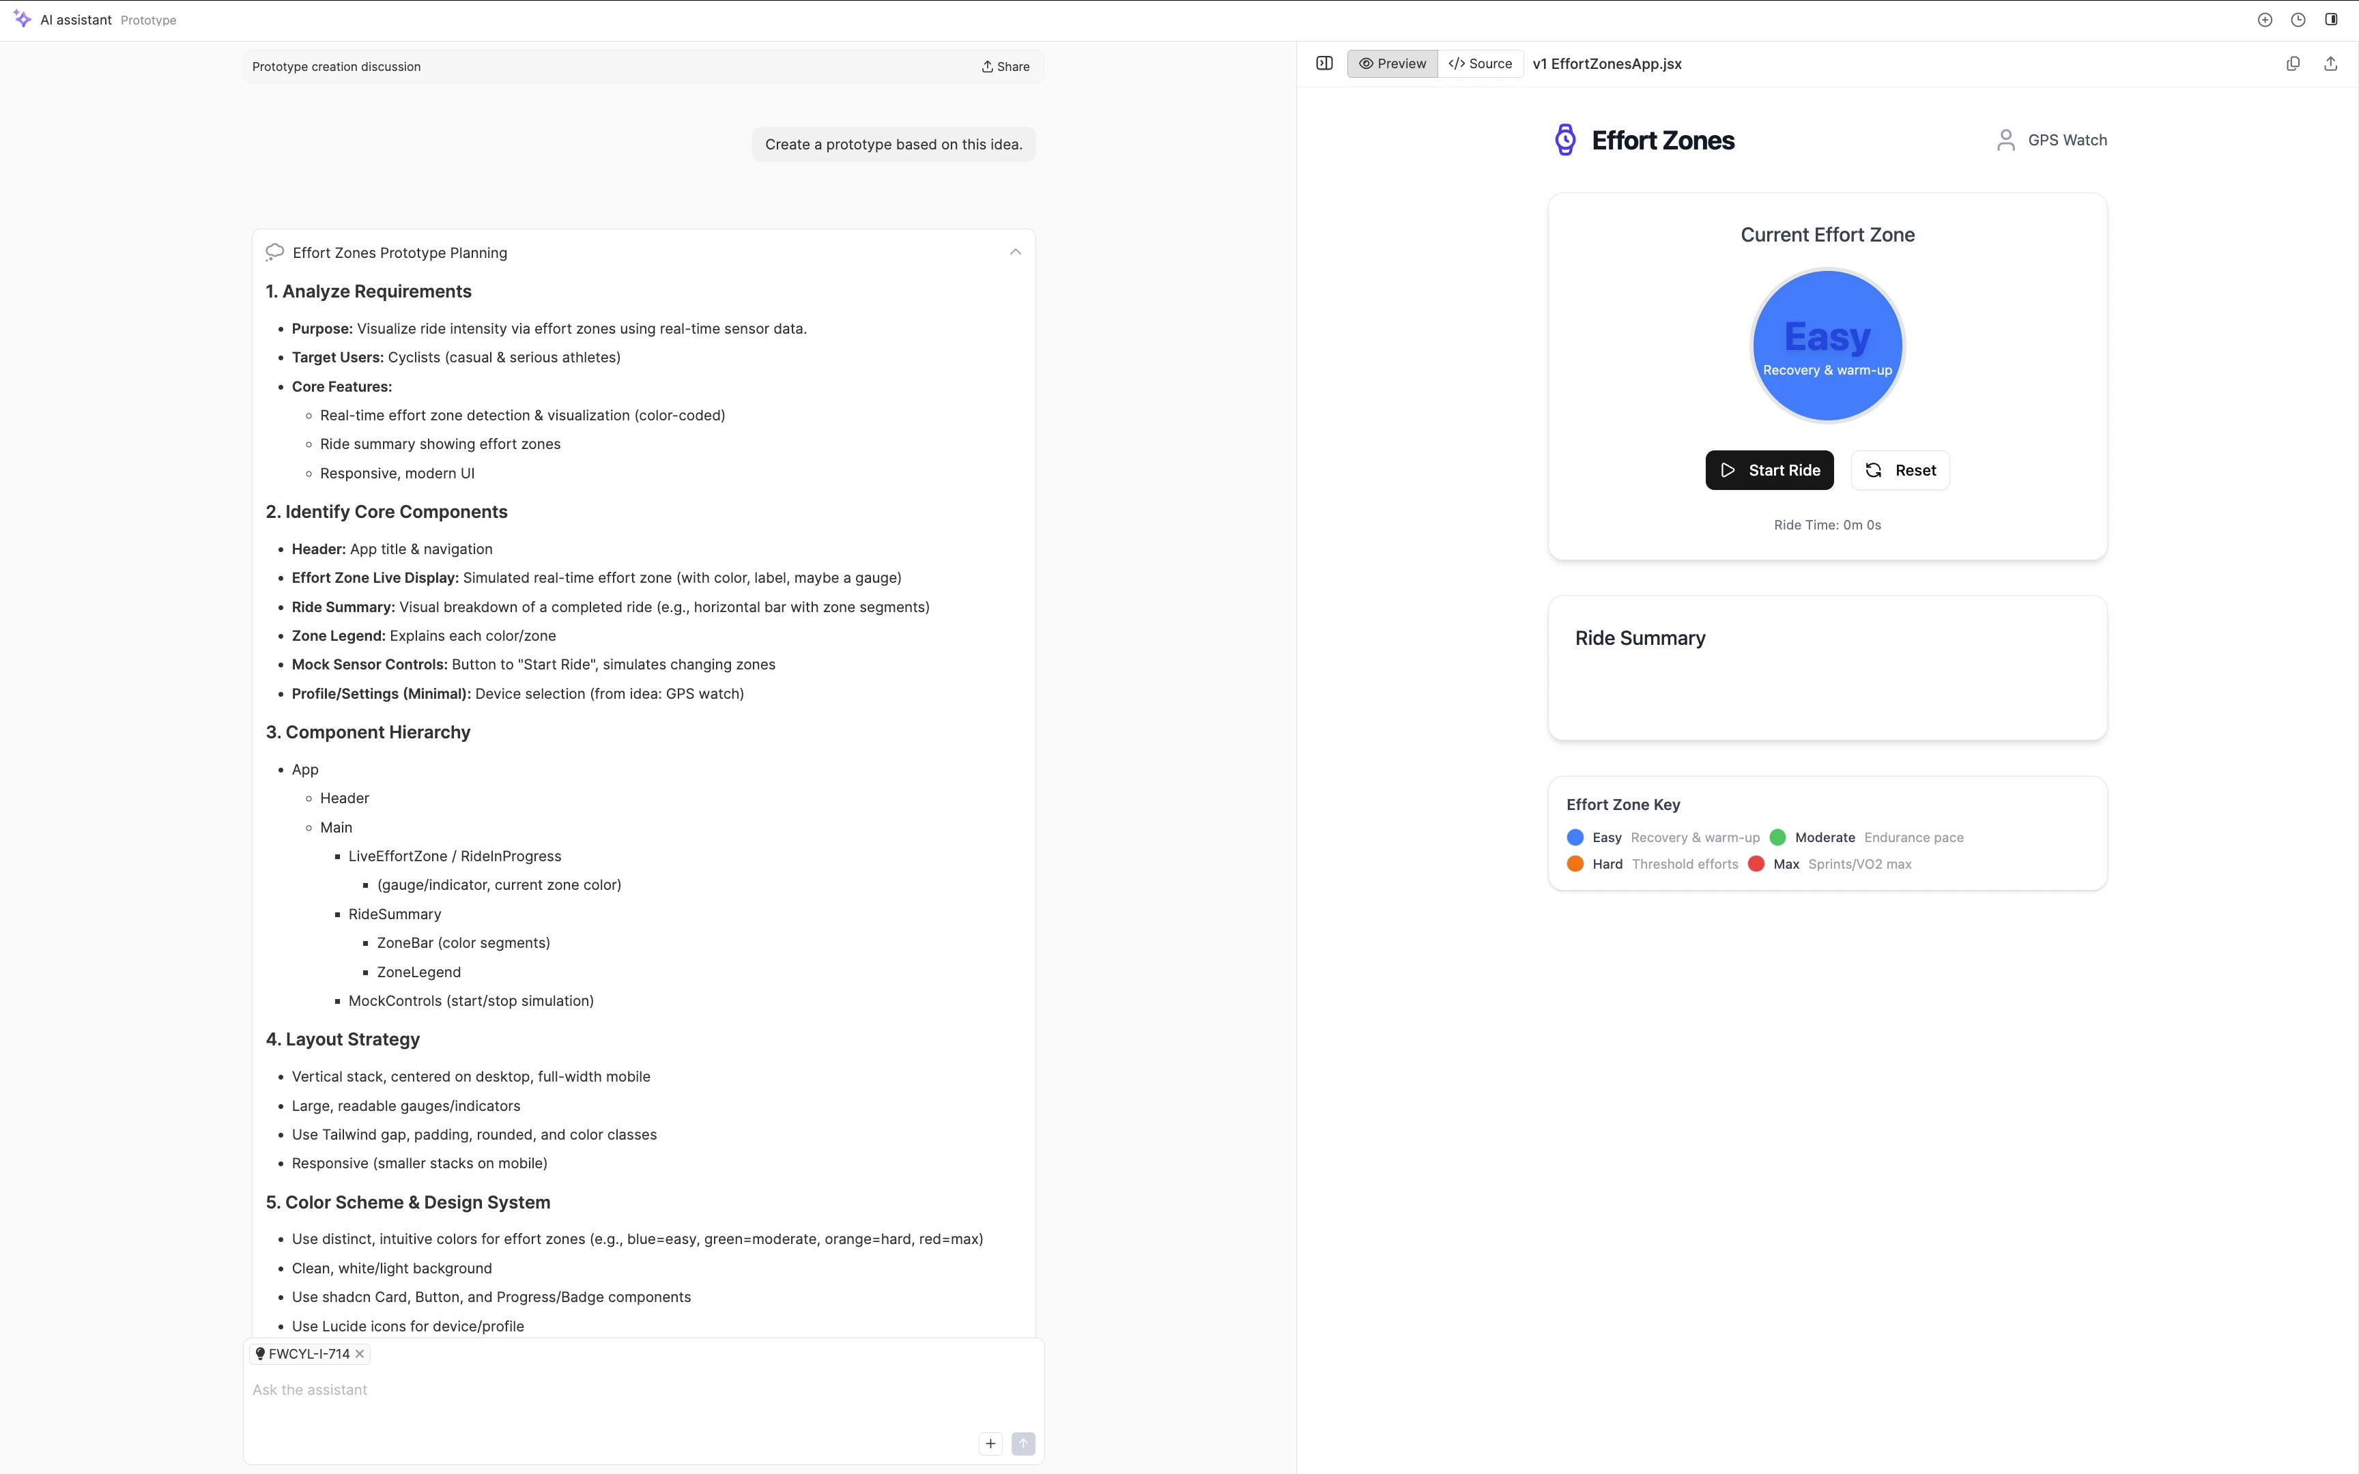The height and width of the screenshot is (1474, 2359).
Task: Collapse the preview pane with the panel icon
Action: pyautogui.click(x=1325, y=63)
